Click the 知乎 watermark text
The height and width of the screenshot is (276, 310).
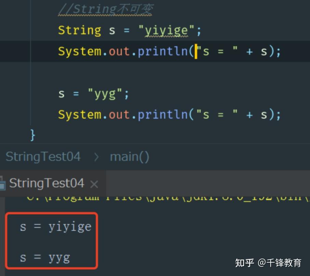(244, 263)
